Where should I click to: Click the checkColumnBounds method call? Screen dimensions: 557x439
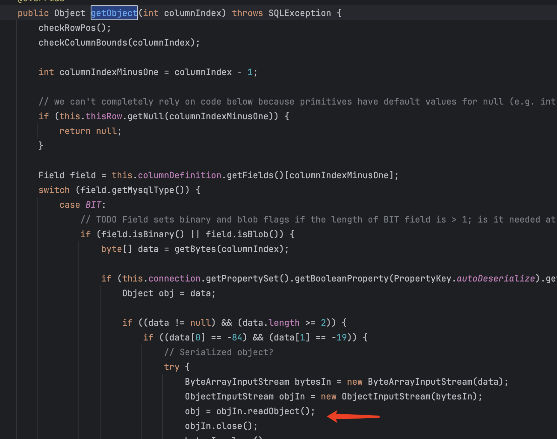pyautogui.click(x=83, y=43)
